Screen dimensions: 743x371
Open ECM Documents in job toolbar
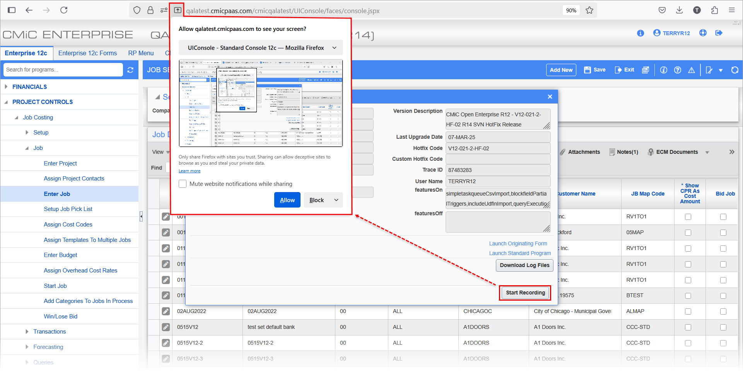click(x=673, y=152)
